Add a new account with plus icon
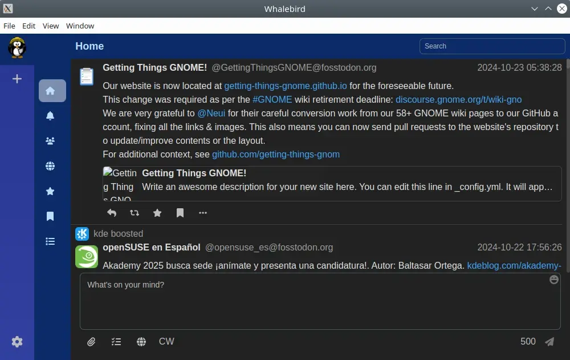The image size is (570, 360). (17, 79)
